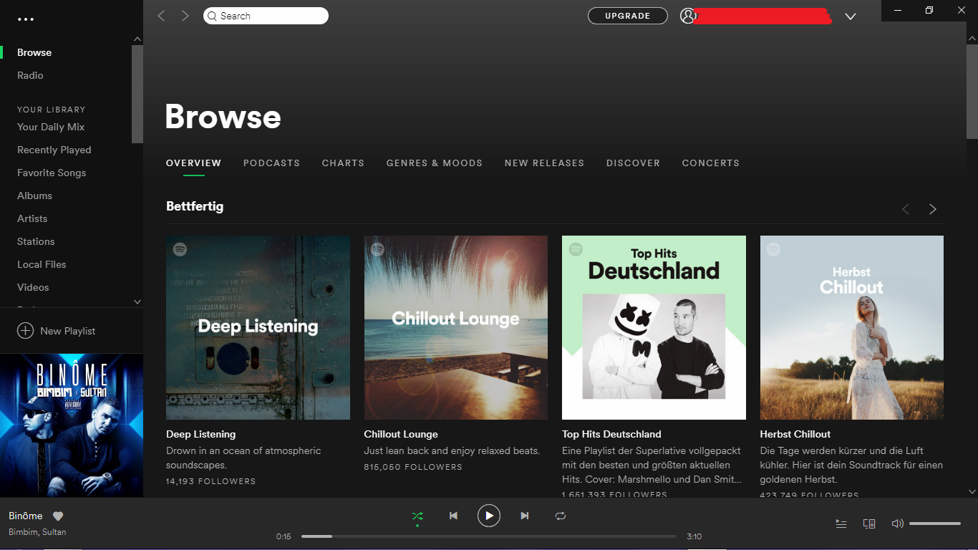Switch to the Charts tab
The height and width of the screenshot is (550, 978).
pos(343,163)
